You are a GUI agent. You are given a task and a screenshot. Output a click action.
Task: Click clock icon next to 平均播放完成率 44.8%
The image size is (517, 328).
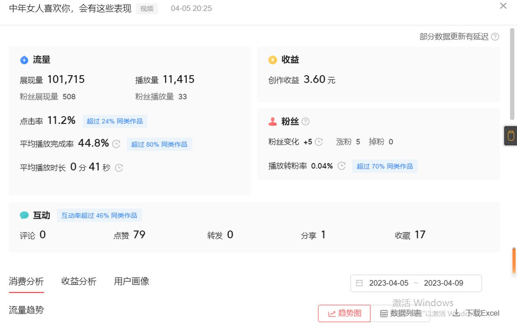click(x=116, y=144)
